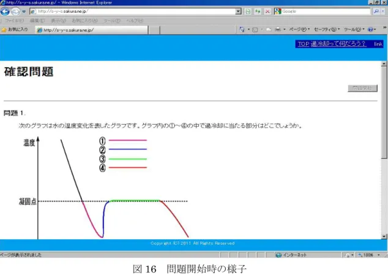
Task: Click the pink line beside ①
Action: tap(128, 140)
